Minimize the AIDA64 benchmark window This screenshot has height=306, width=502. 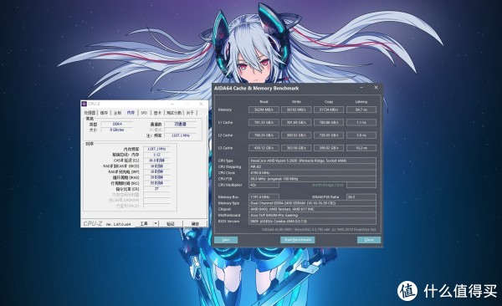[361, 88]
